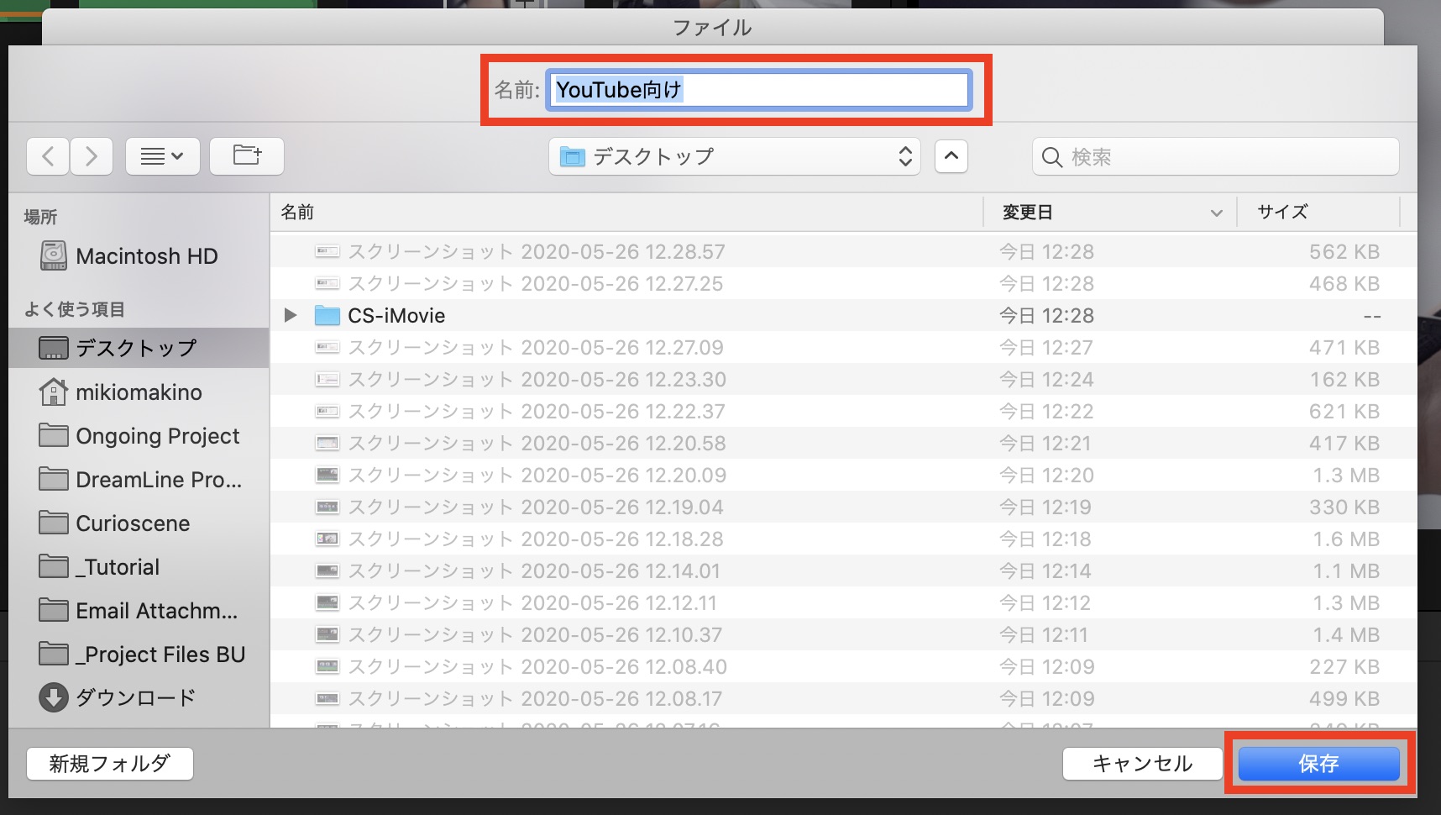Open the list view options menu

[162, 156]
